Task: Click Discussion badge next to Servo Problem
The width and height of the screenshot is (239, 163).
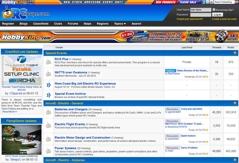Action: coord(172,148)
